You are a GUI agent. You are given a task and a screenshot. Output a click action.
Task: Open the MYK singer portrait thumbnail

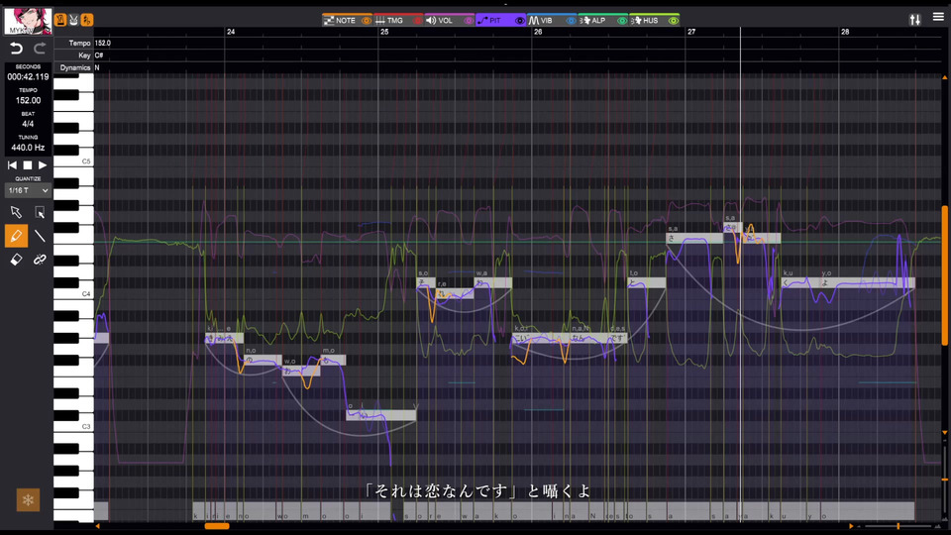coord(28,21)
